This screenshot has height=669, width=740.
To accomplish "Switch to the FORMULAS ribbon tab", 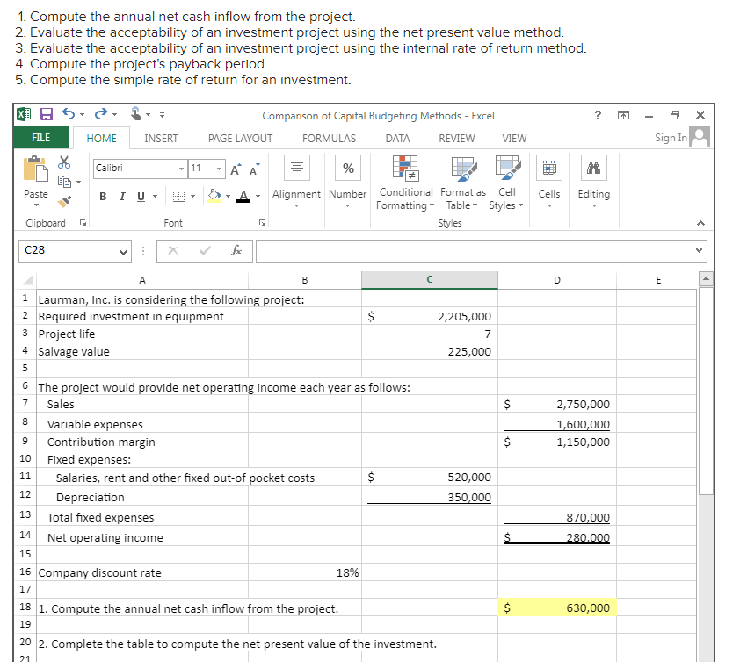I will [329, 138].
